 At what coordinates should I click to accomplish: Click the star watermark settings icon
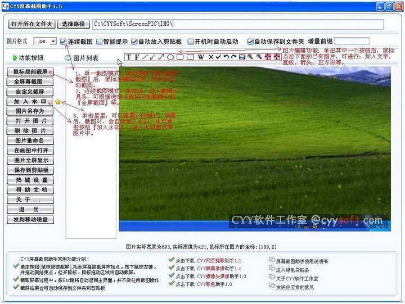pos(58,102)
